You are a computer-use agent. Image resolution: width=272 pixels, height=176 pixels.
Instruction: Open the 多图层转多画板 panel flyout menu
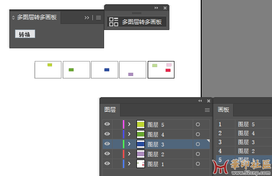tap(98, 17)
